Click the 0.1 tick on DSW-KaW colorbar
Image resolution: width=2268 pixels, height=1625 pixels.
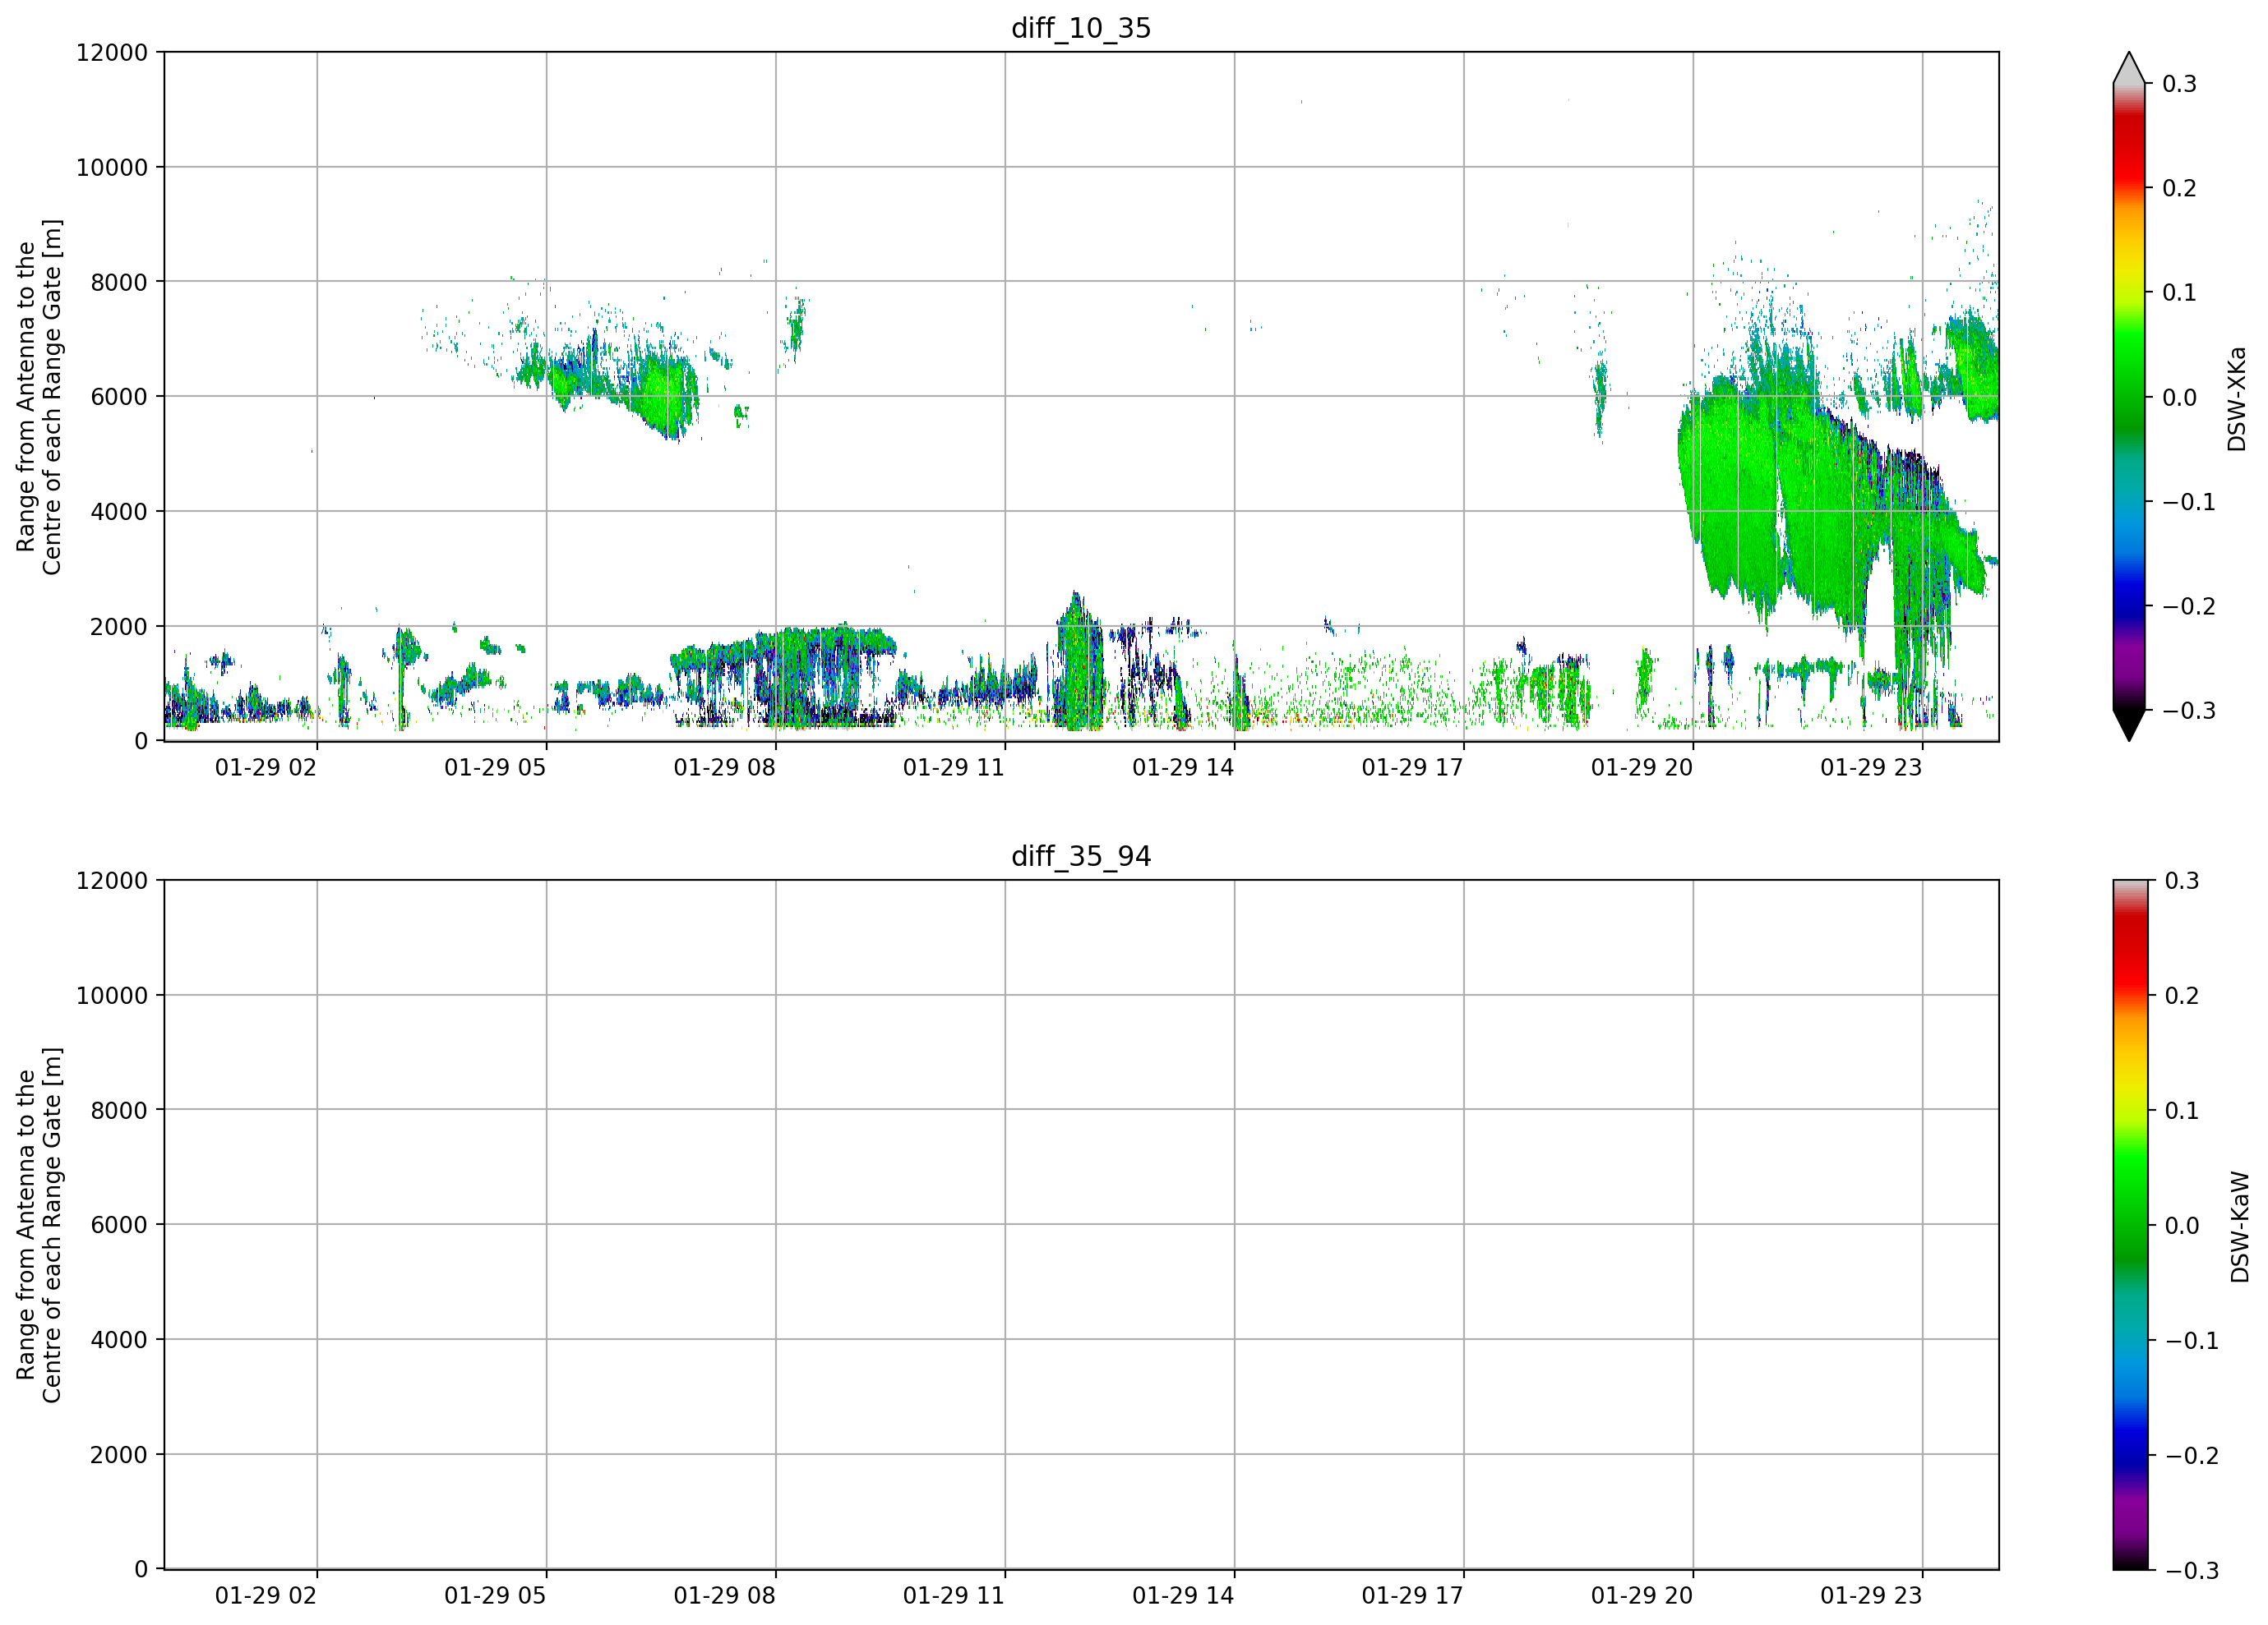tap(2182, 1111)
